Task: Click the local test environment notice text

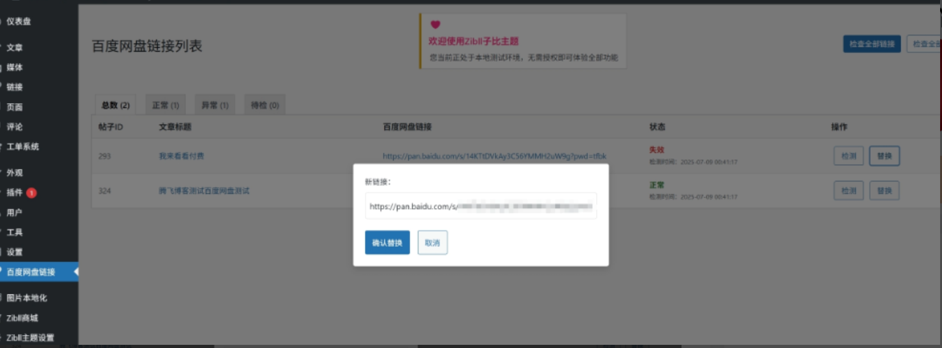Action: click(x=524, y=57)
